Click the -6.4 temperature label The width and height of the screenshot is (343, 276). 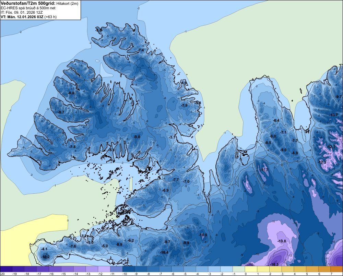click(x=276, y=120)
